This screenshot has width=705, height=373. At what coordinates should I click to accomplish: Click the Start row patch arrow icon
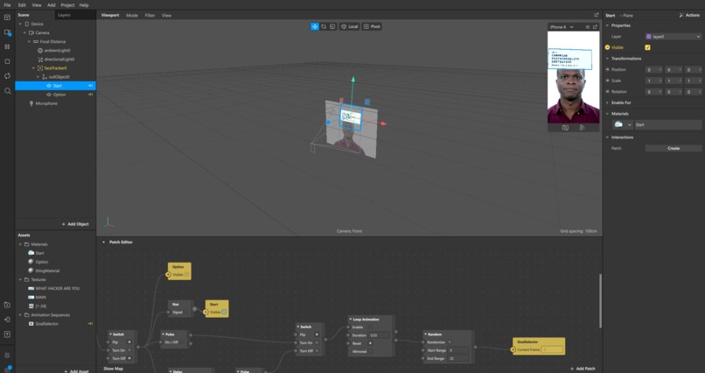[x=90, y=86]
